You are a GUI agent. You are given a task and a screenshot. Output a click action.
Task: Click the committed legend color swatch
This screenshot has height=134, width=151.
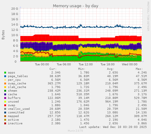tap(5, 113)
